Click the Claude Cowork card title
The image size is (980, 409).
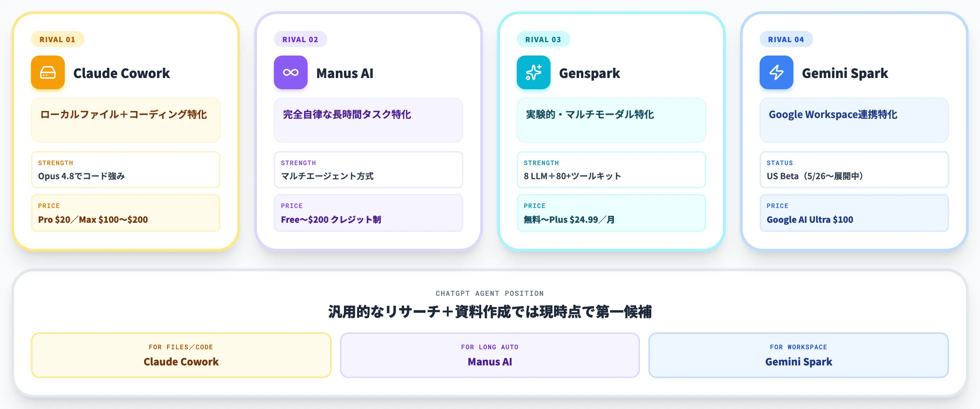click(121, 73)
